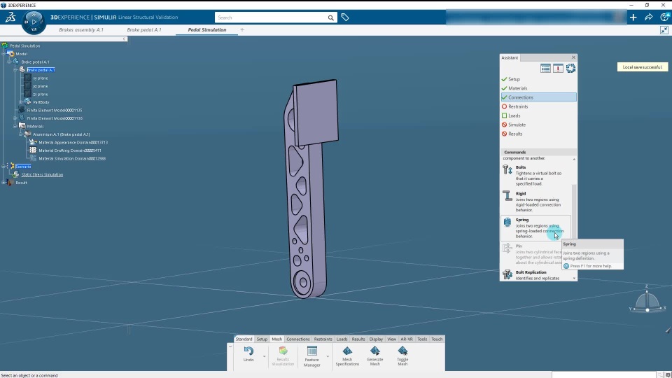Open the help icon in top right
672x378 pixels.
[665, 17]
